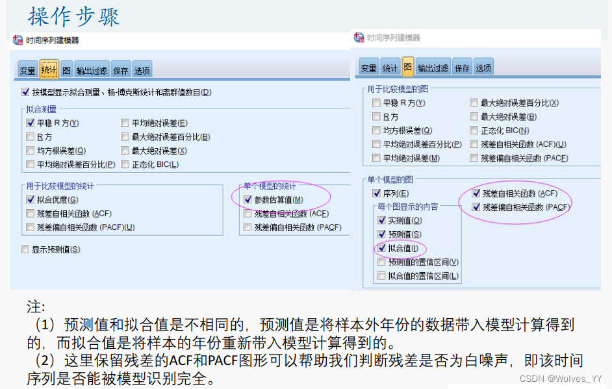Screen dimensions: 612x389
Task: Check 平均绝对误差百分比(P) under 拟合测量
Action: click(31, 164)
